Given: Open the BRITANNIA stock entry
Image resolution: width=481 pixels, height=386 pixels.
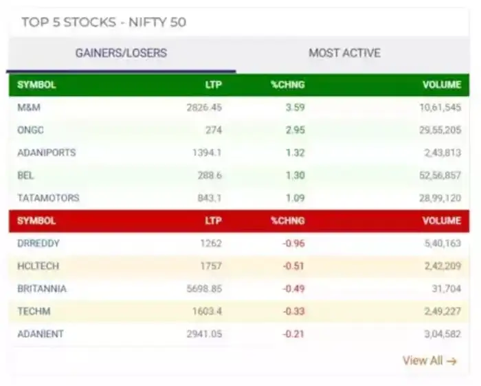Looking at the screenshot, I should click(42, 288).
